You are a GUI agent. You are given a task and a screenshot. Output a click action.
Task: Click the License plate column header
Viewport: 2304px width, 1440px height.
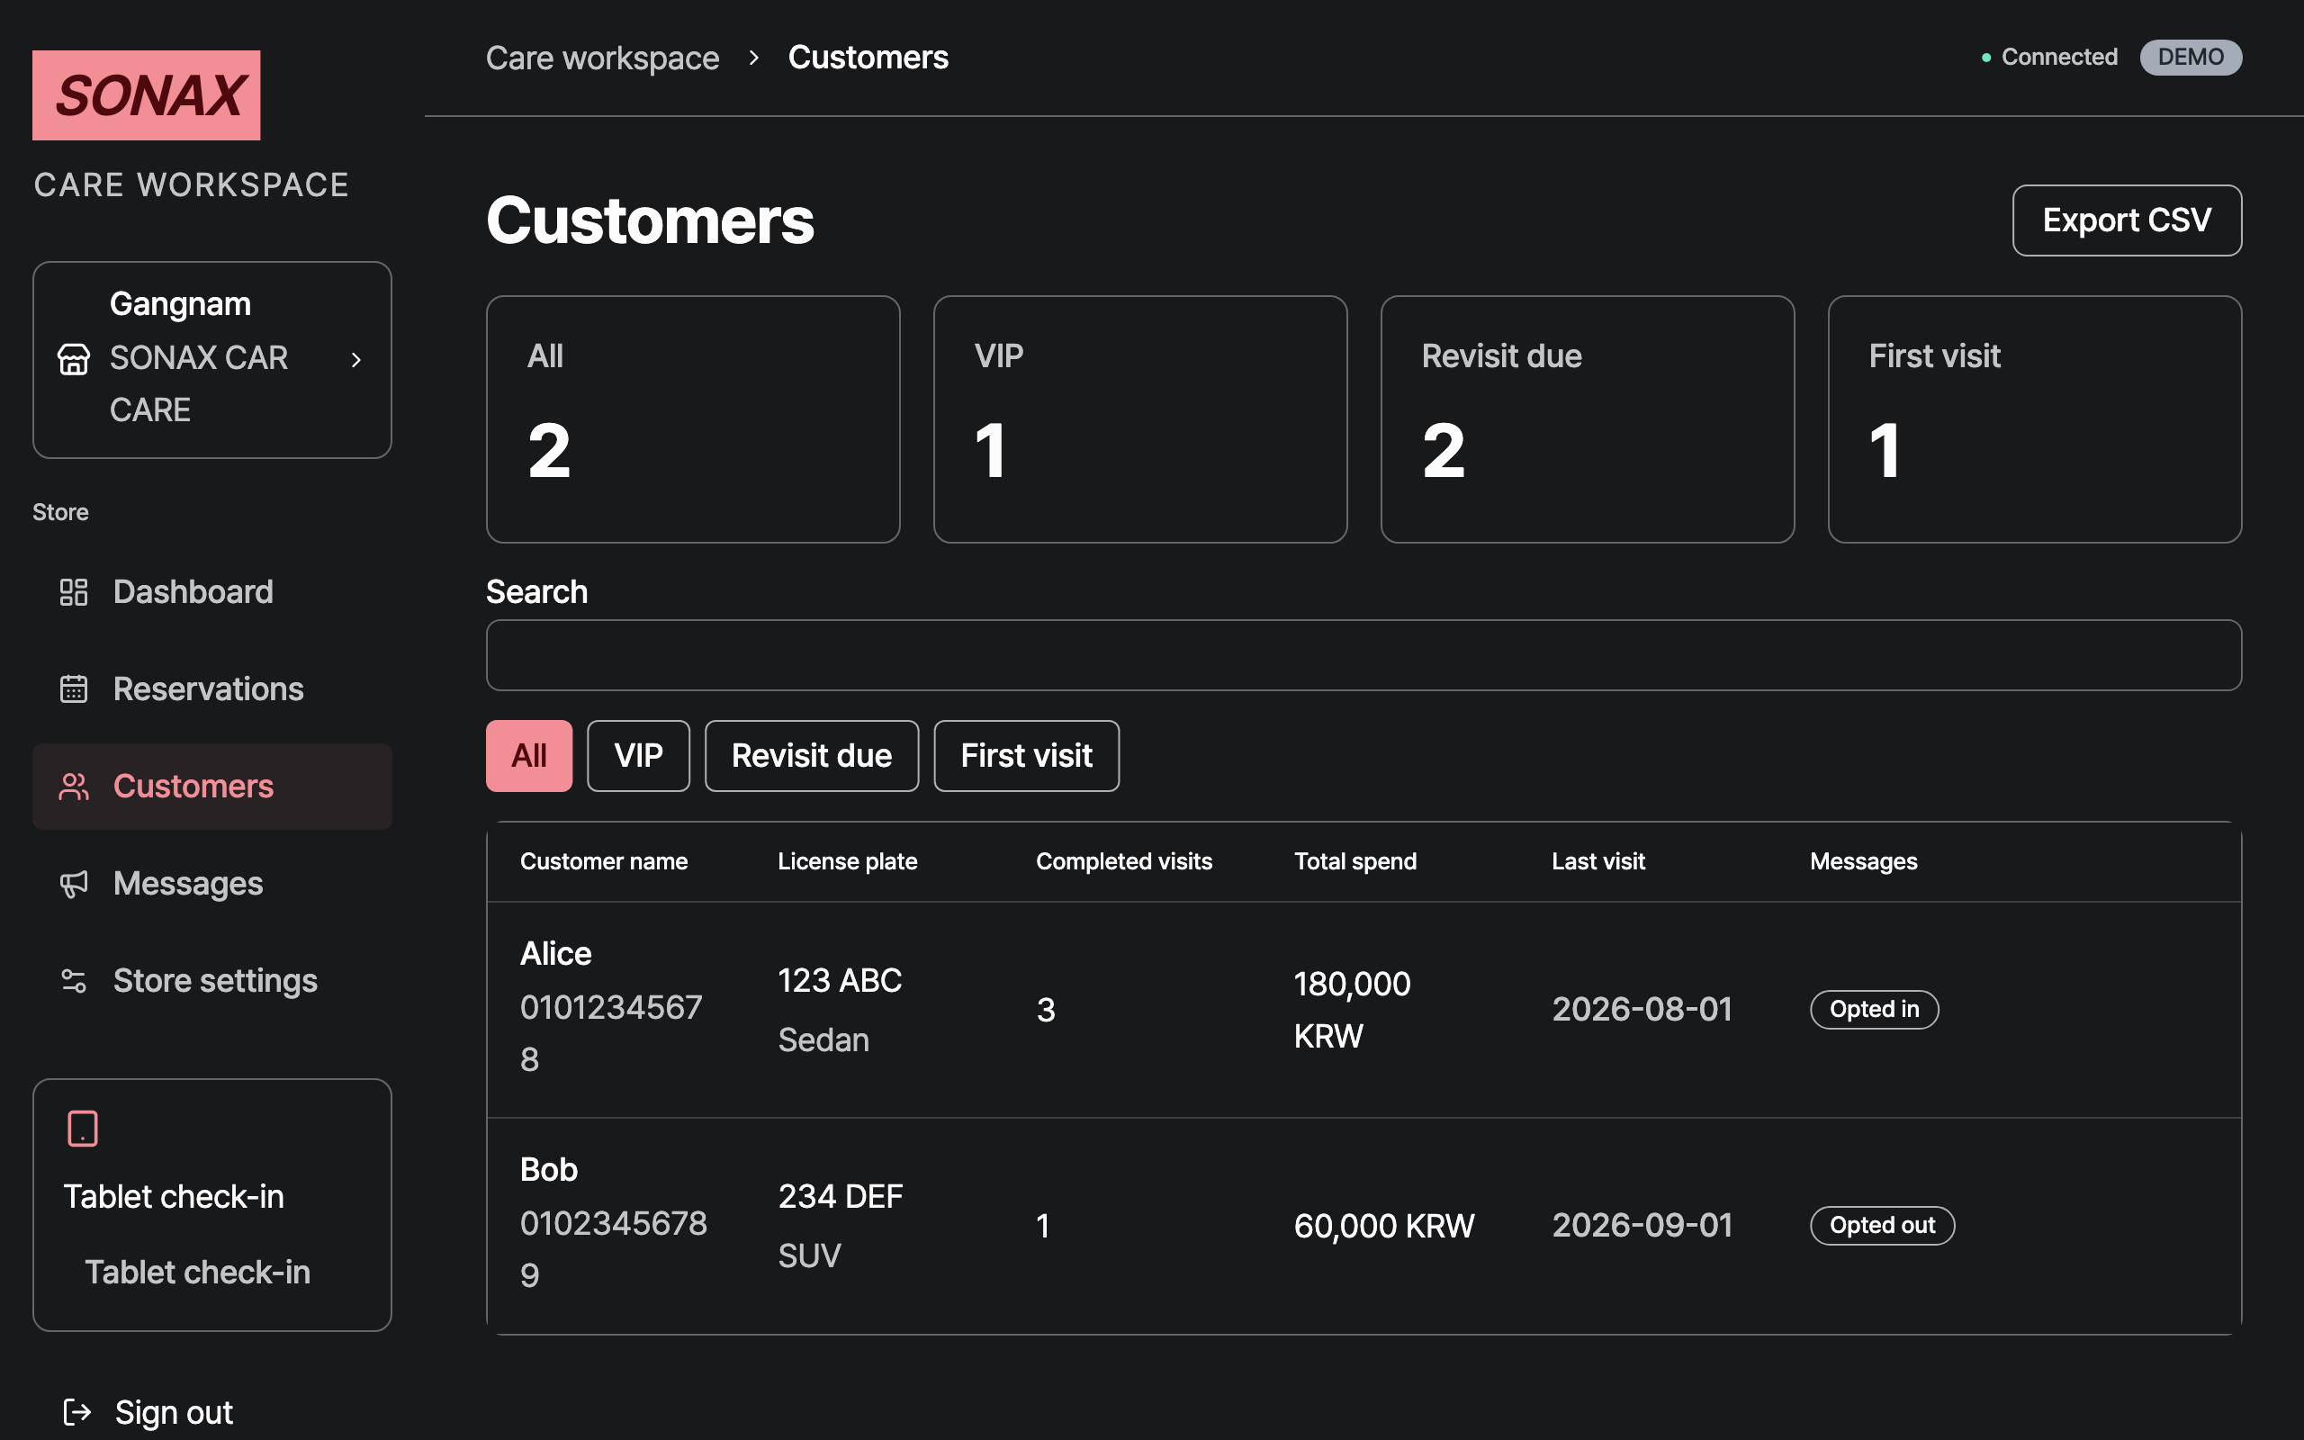(847, 861)
